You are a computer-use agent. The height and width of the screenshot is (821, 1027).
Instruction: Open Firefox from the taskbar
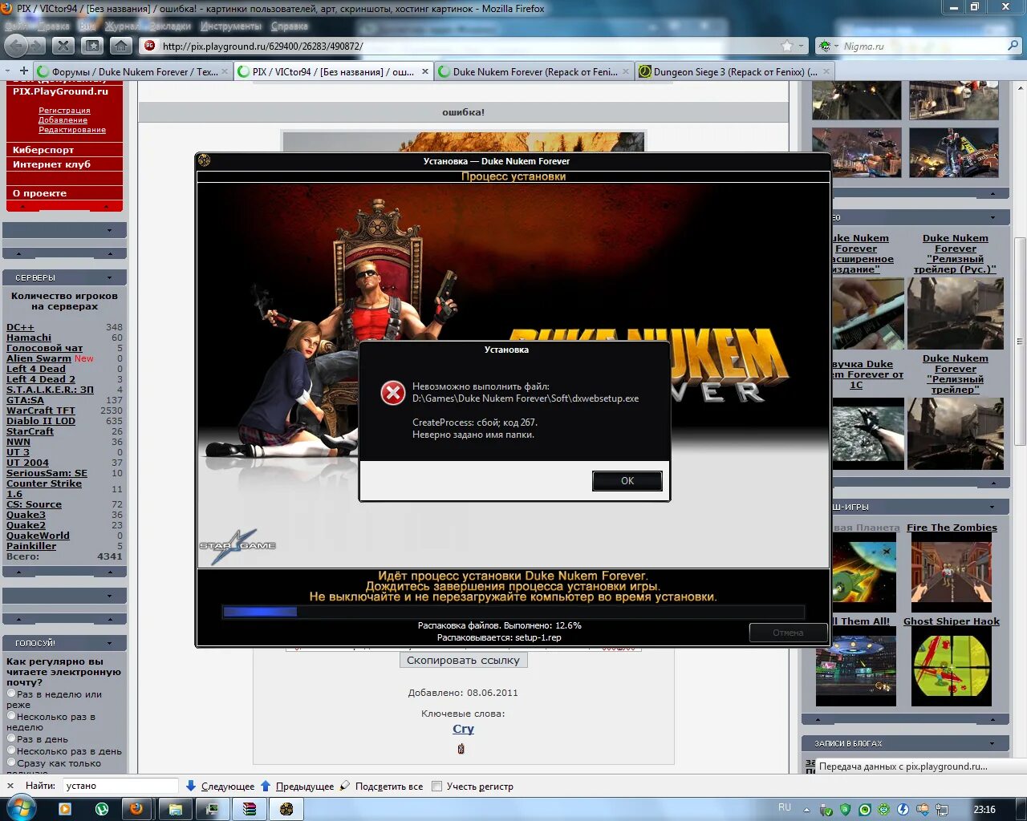point(136,809)
